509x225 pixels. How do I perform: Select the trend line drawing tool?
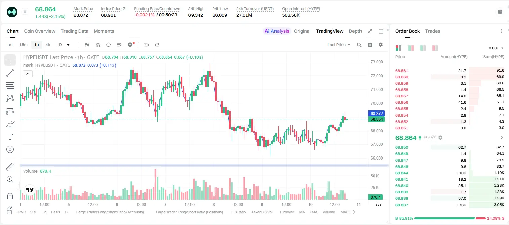pyautogui.click(x=10, y=73)
